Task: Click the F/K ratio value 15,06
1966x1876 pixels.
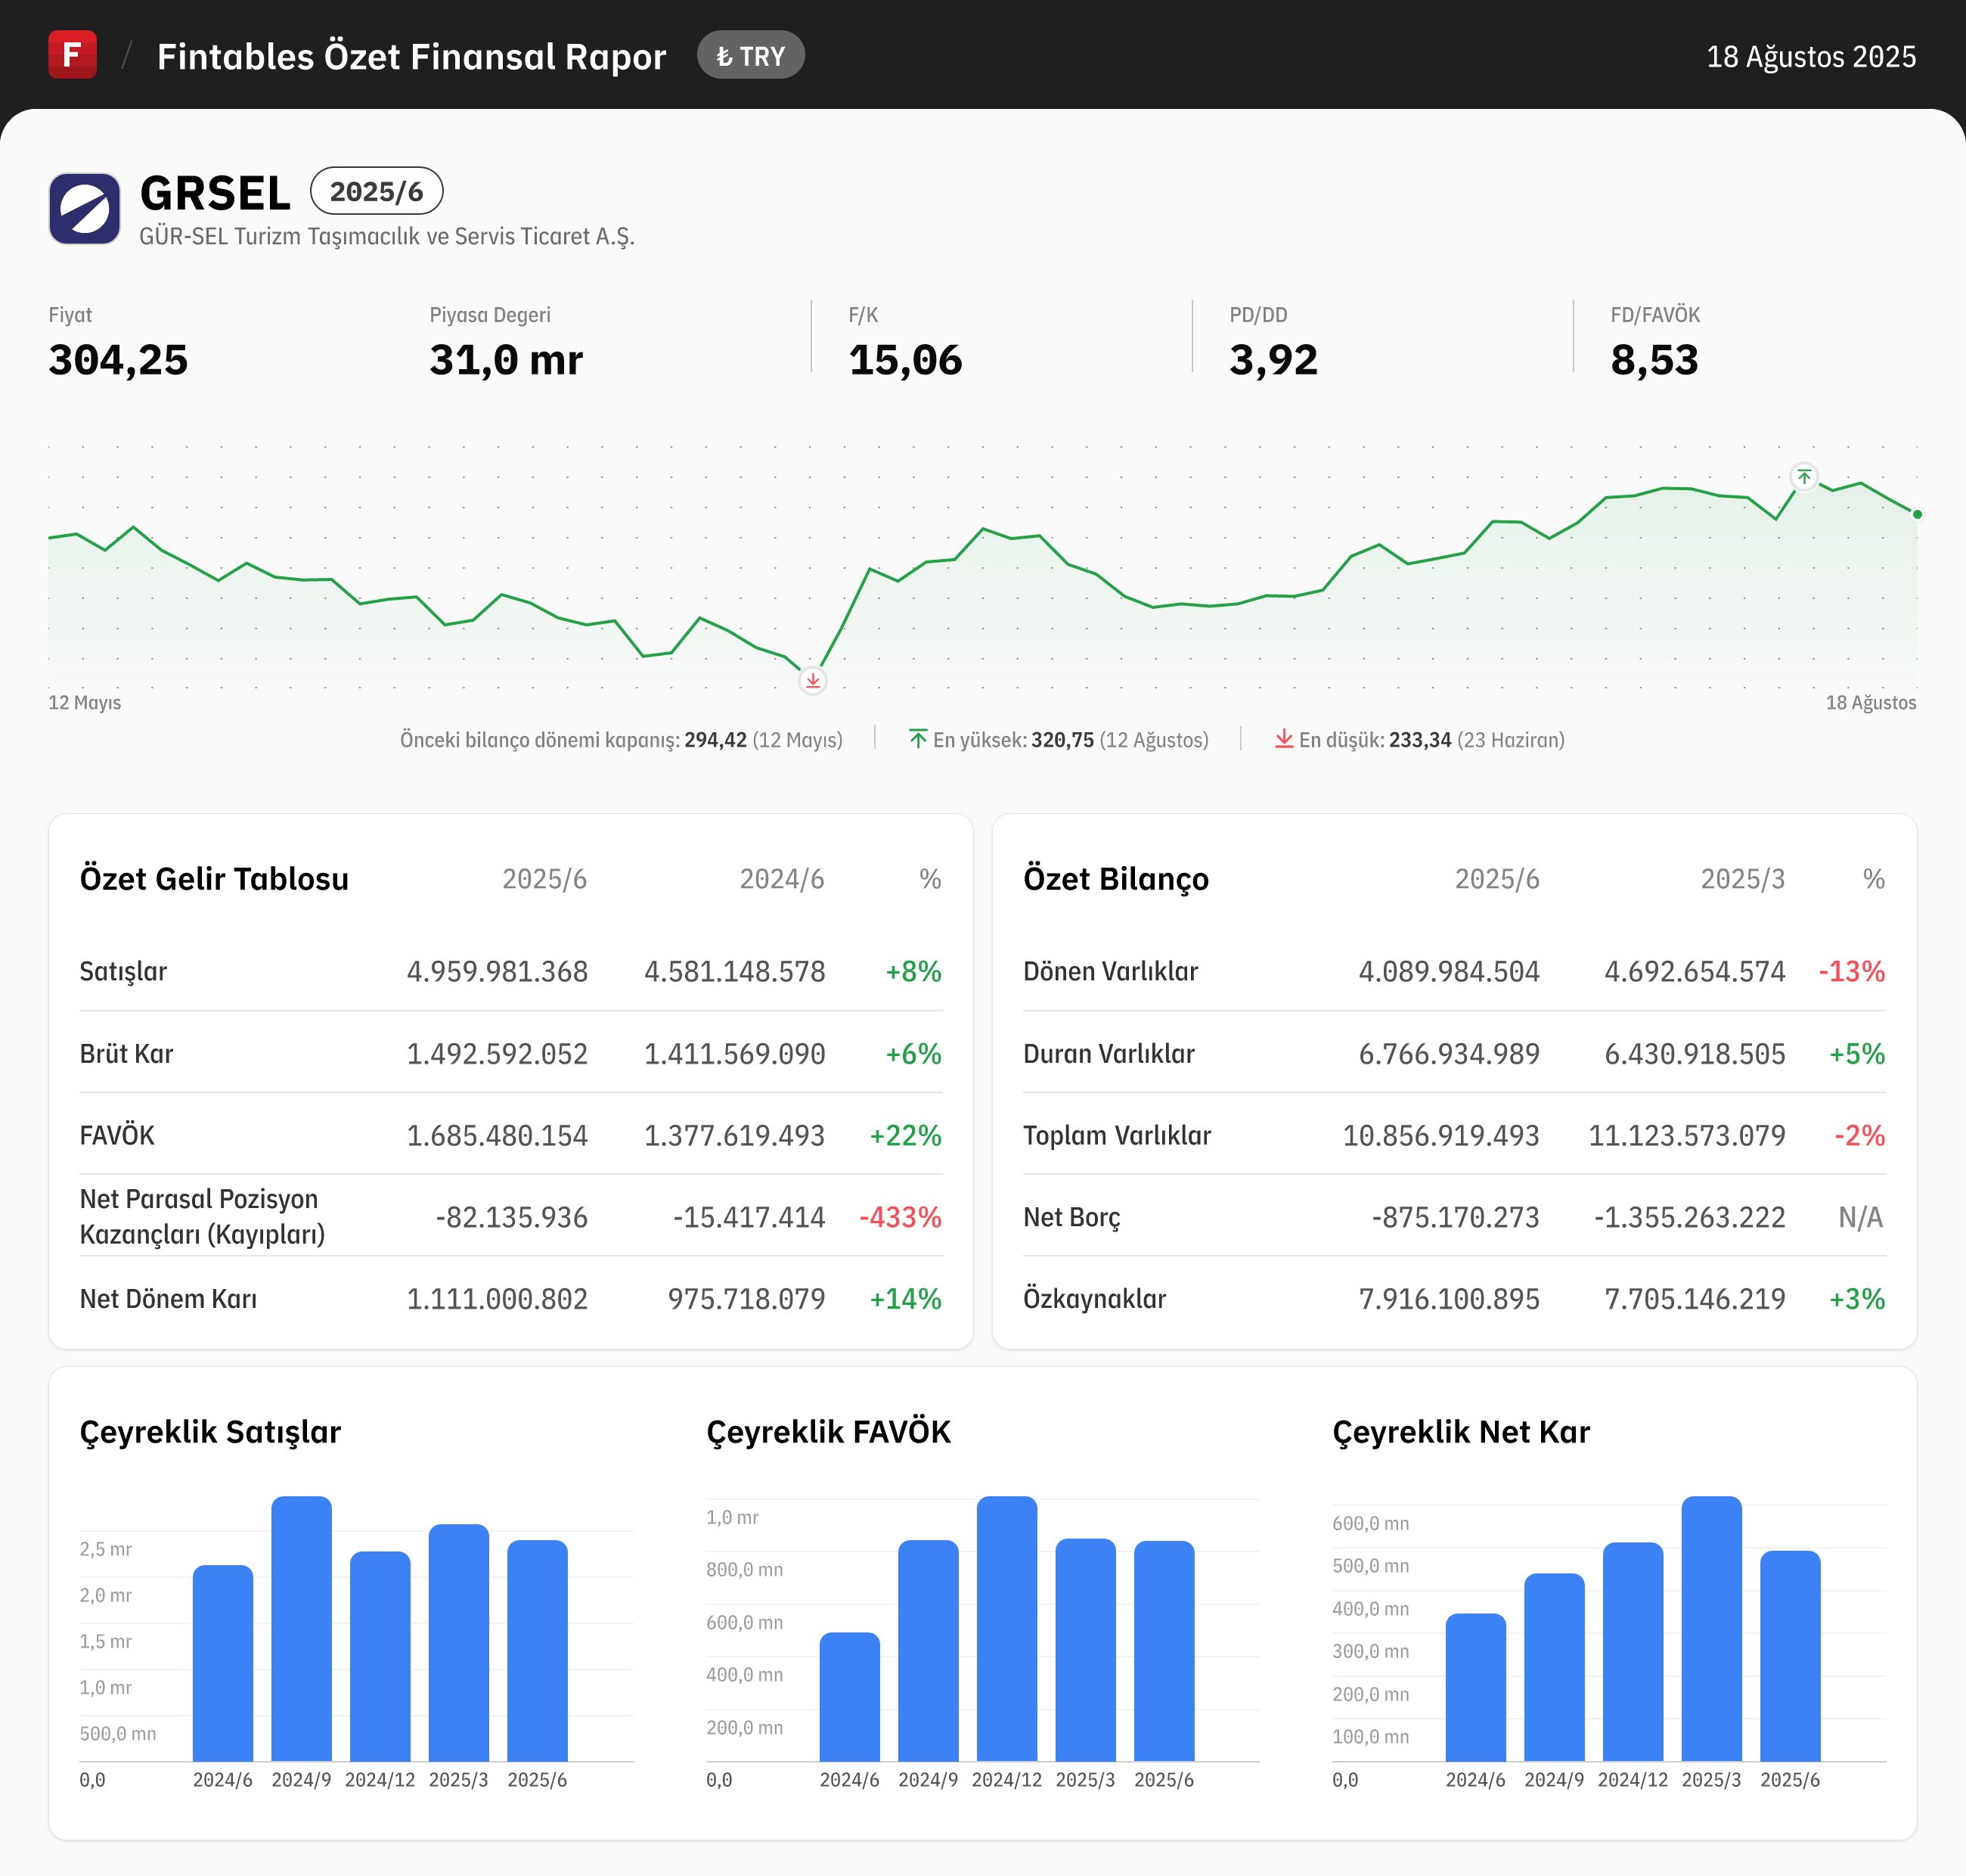Action: (904, 360)
